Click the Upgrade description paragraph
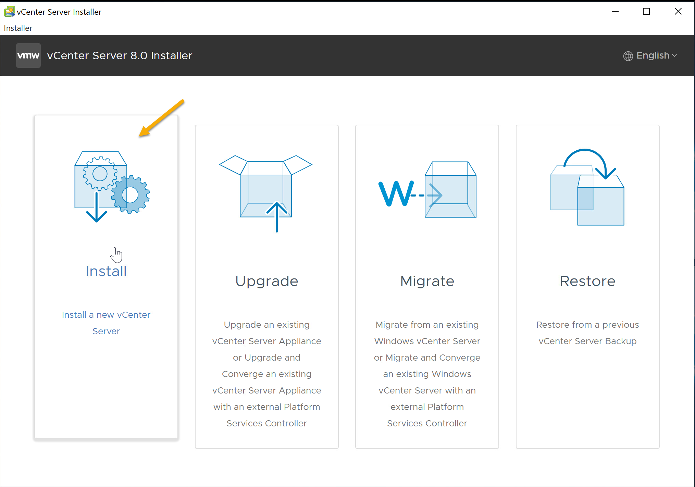695x487 pixels. (x=266, y=374)
